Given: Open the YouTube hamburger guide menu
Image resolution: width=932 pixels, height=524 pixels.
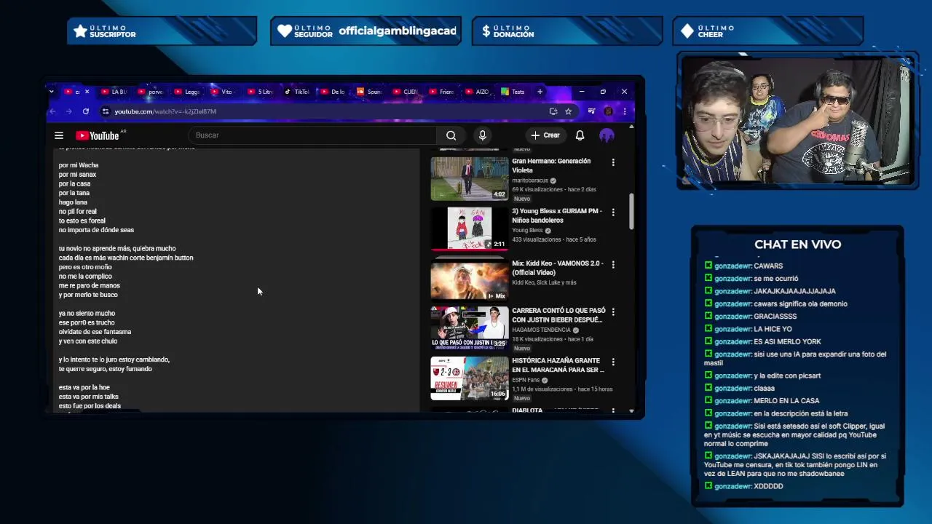Looking at the screenshot, I should [59, 135].
